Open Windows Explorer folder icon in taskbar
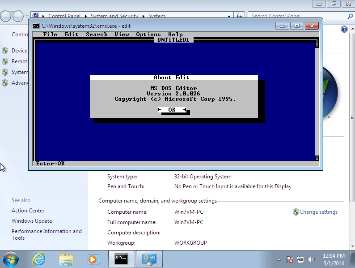This screenshot has height=268, width=355. pyautogui.click(x=66, y=259)
